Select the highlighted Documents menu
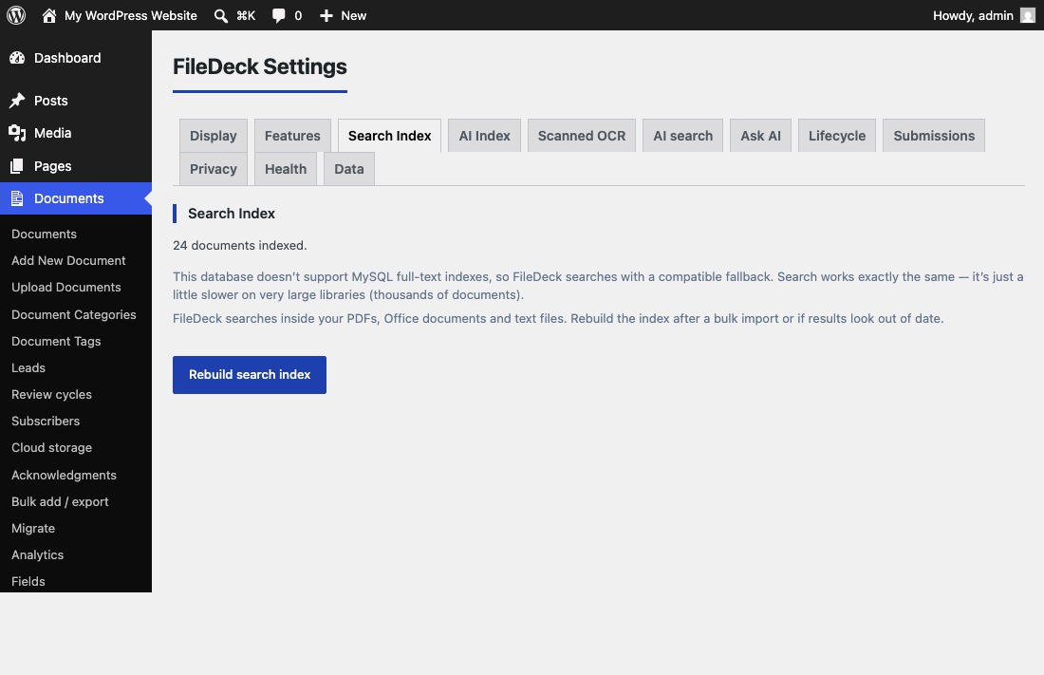Screen dimensions: 1044x675 coord(76,198)
